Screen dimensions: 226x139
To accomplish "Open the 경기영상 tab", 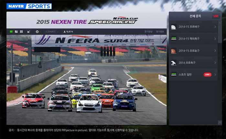I will coord(148,32).
